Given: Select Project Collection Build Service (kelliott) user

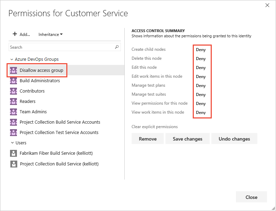Looking at the screenshot, I should (x=59, y=164).
